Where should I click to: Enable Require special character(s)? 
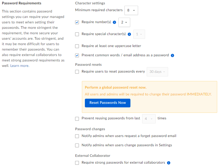(x=77, y=34)
